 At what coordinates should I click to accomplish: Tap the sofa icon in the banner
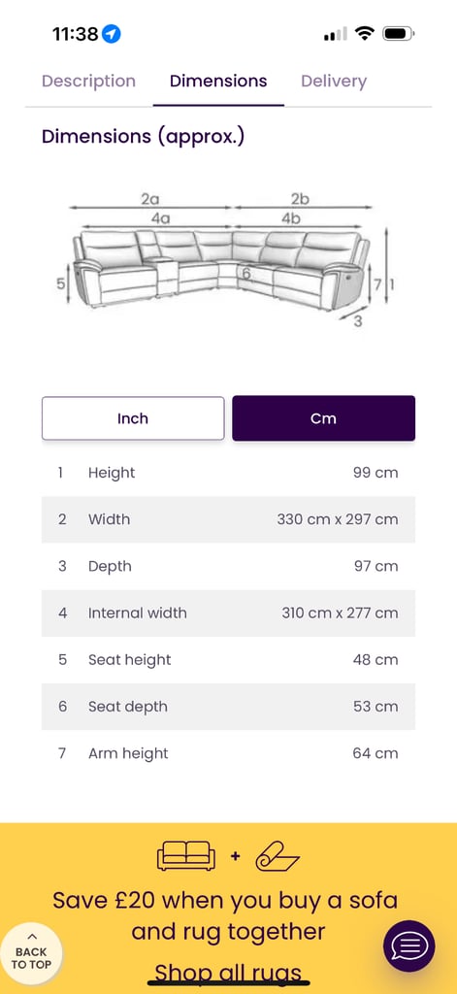pos(185,856)
